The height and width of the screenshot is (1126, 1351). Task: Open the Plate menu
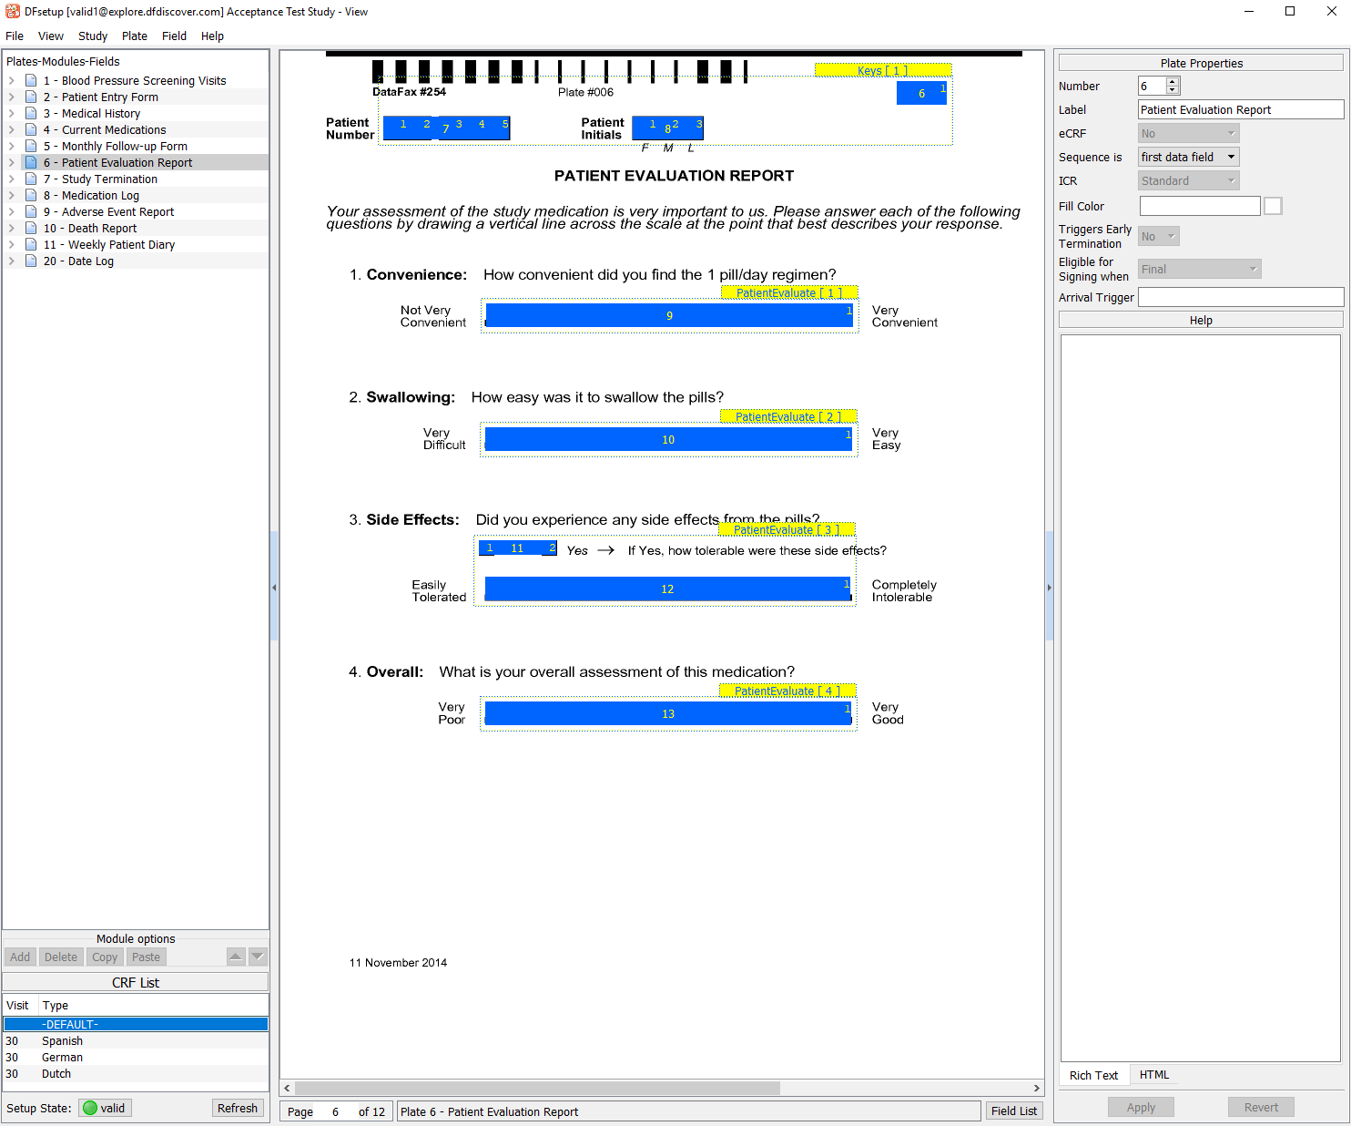134,36
